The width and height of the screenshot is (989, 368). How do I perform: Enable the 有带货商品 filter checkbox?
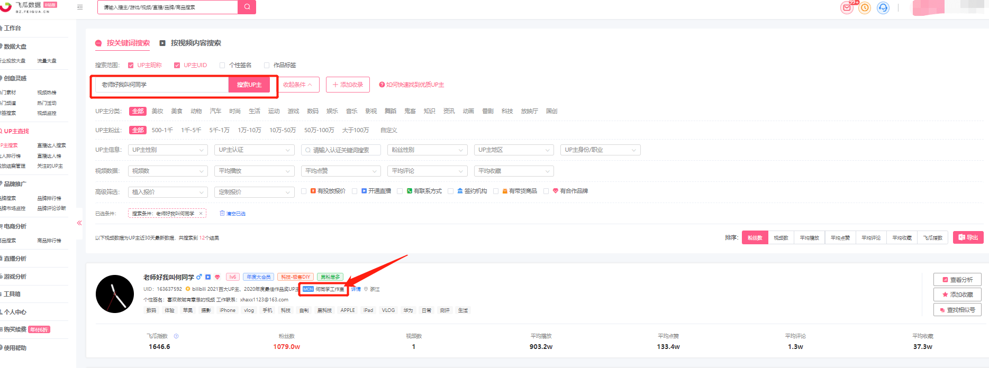pyautogui.click(x=496, y=191)
